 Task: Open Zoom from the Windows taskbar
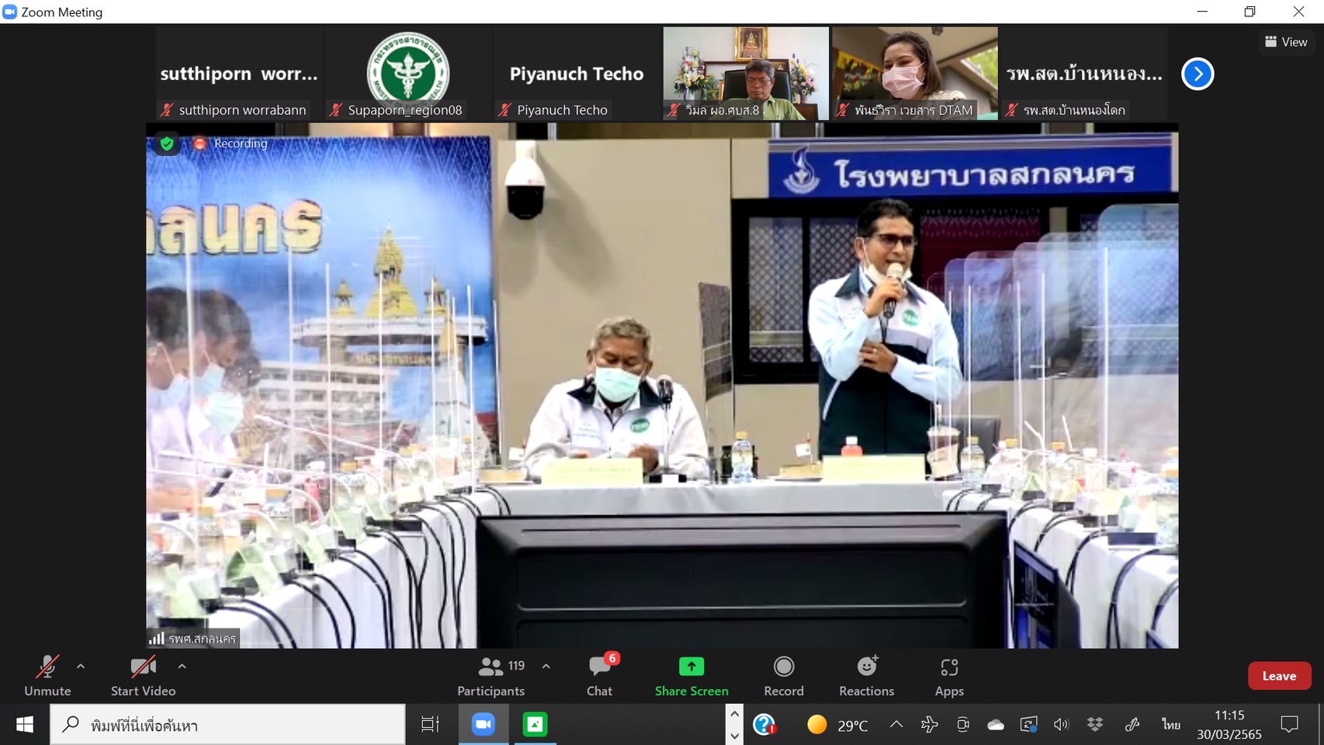(x=484, y=724)
